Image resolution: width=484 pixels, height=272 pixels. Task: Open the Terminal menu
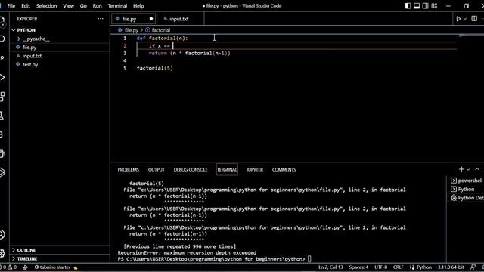(x=117, y=6)
